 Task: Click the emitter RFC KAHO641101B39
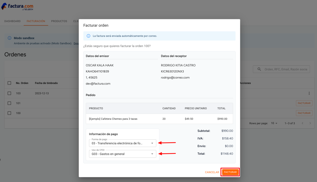pos(98,71)
